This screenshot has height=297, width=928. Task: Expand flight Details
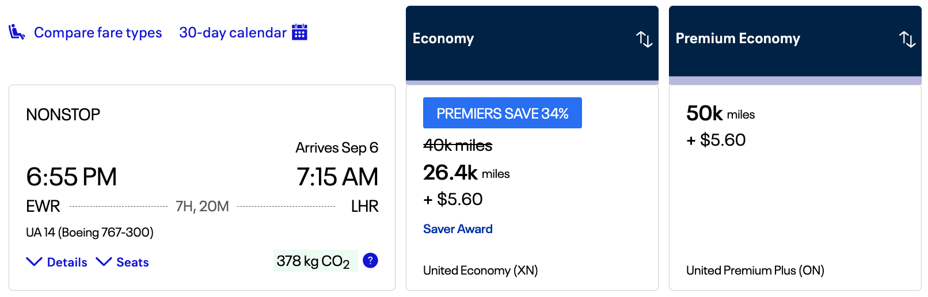67,262
